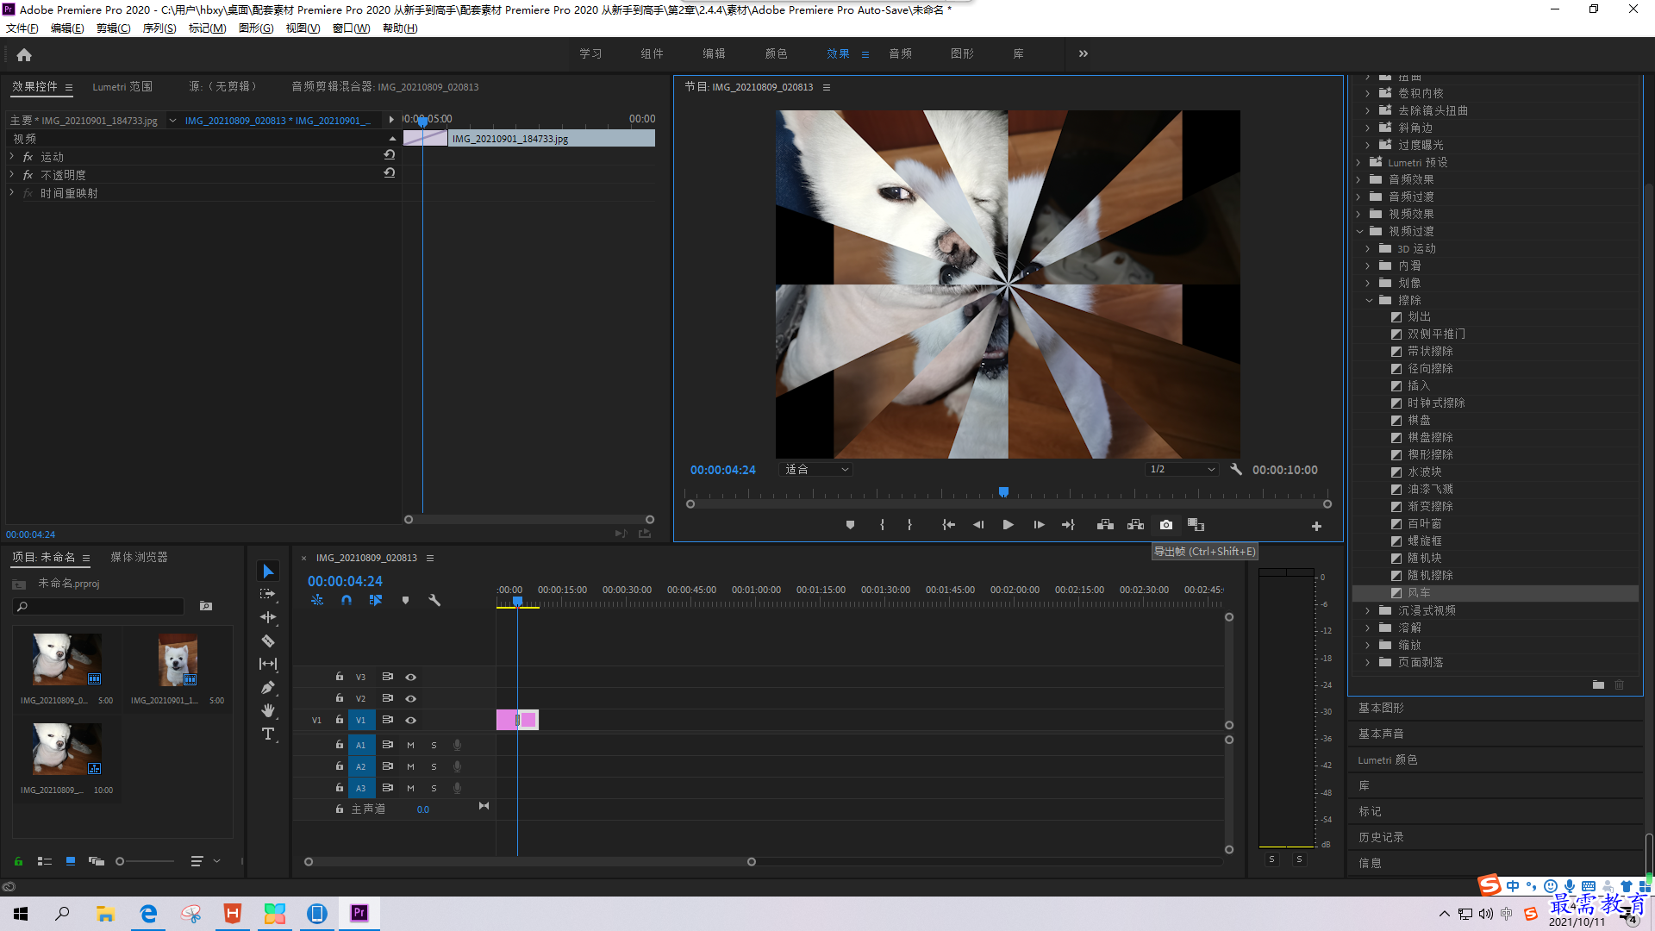Select the Razor tool

(x=268, y=640)
